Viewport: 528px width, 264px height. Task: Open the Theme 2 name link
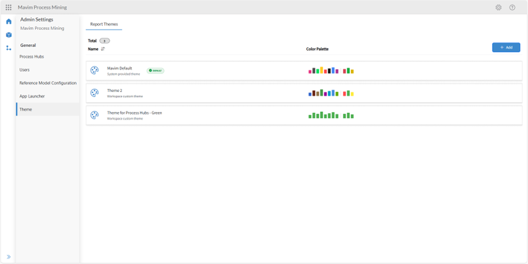point(115,90)
